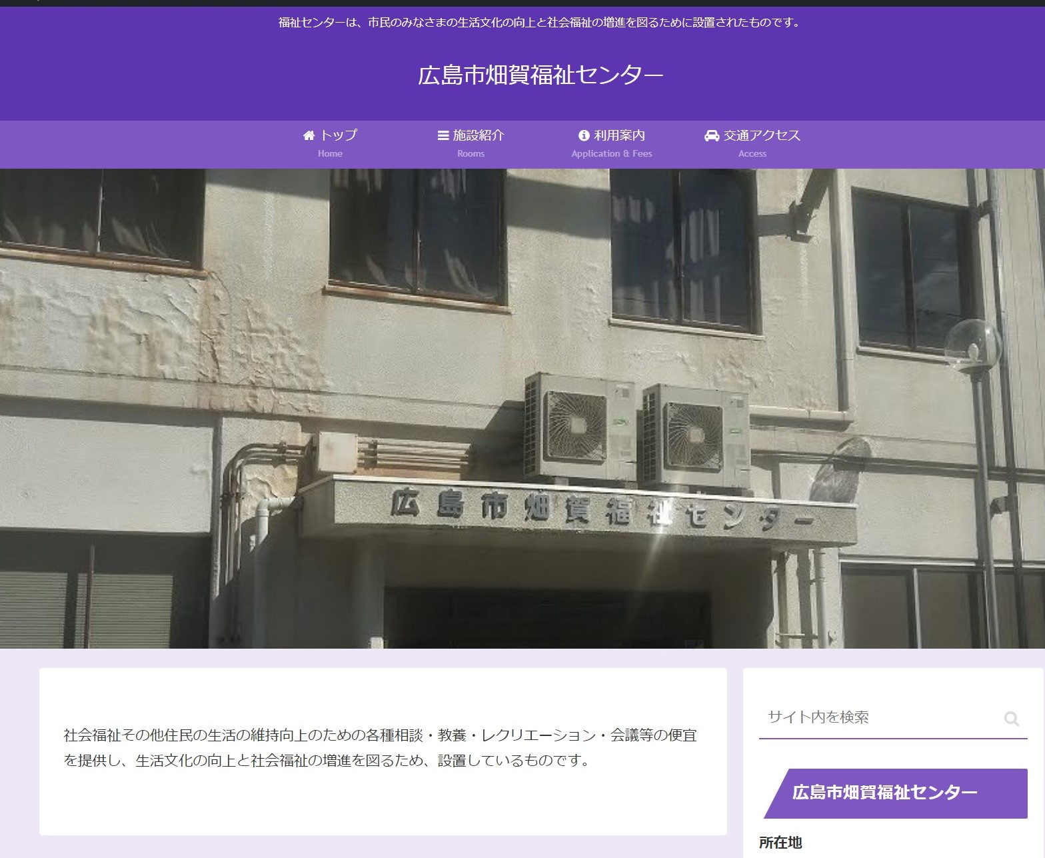1045x858 pixels.
Task: Click the 所在地 heading in sidebar
Action: click(x=780, y=843)
